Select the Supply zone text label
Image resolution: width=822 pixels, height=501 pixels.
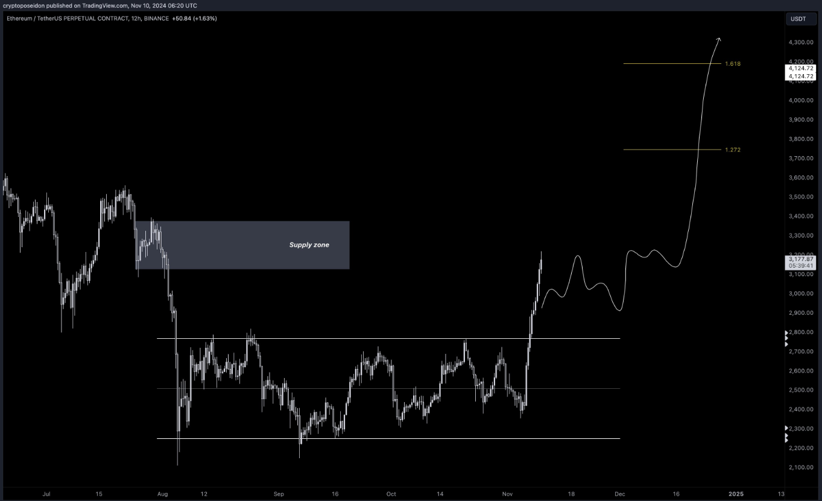pyautogui.click(x=309, y=245)
